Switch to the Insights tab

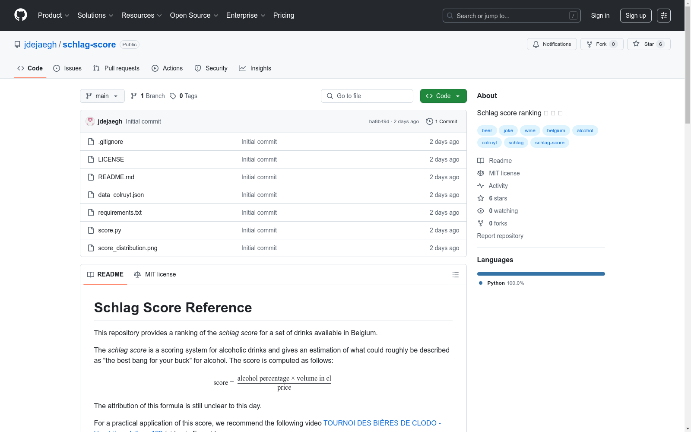tap(255, 68)
